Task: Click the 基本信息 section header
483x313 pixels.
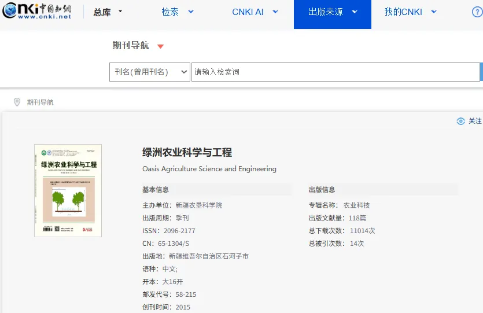Action: (x=156, y=190)
